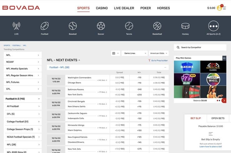The width and height of the screenshot is (231, 153).
Task: Click the Go to Prop builder link
Action: (x=160, y=60)
